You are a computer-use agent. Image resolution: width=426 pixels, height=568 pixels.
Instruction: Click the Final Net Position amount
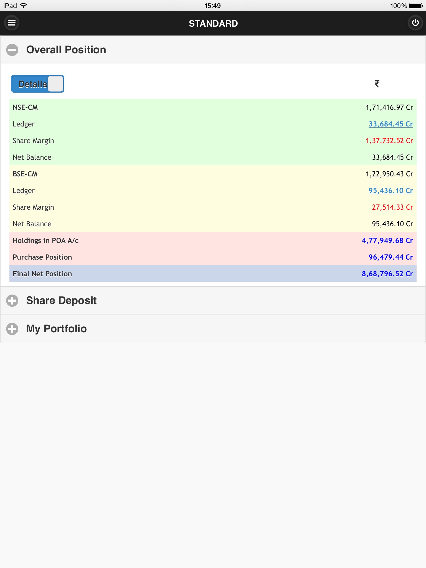pos(387,274)
